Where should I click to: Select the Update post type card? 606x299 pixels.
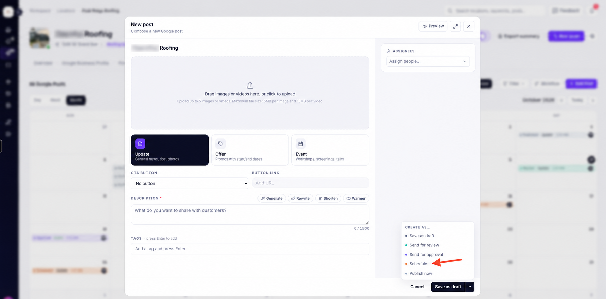170,150
